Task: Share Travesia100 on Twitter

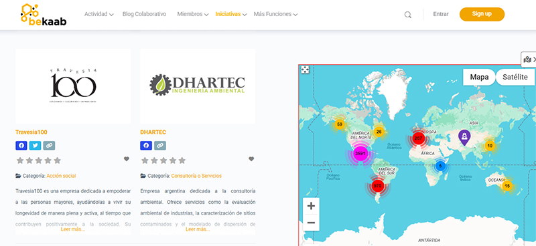Action: (x=36, y=146)
